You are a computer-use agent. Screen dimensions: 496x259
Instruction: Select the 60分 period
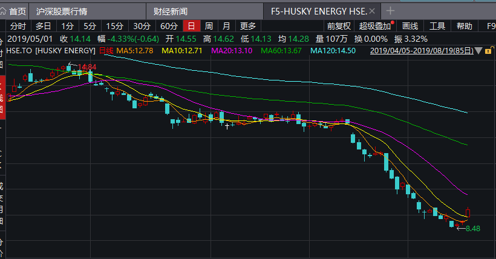[169, 26]
